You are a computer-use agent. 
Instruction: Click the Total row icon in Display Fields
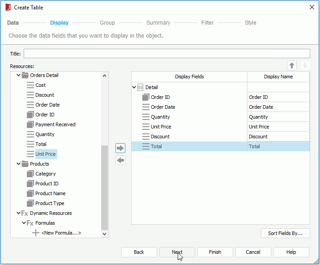(146, 146)
